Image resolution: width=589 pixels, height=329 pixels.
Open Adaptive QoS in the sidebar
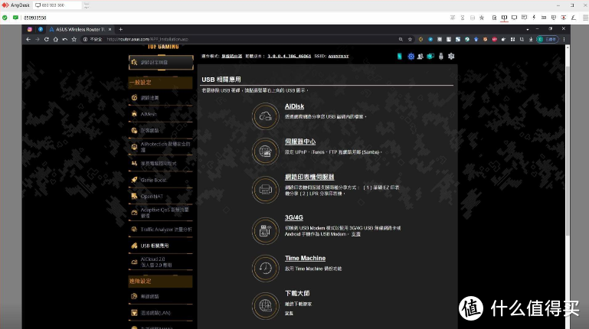pyautogui.click(x=161, y=213)
